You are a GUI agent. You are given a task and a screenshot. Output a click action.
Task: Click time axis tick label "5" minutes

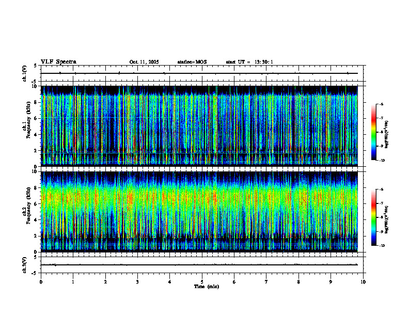coord(202,282)
